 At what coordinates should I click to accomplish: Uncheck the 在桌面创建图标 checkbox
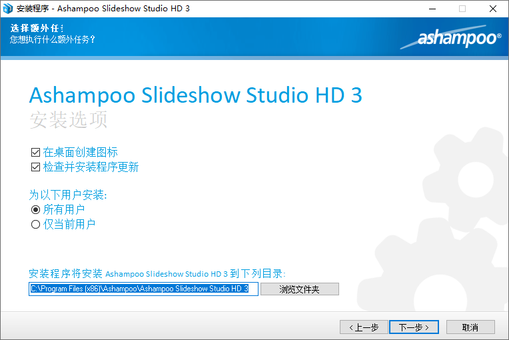click(35, 152)
